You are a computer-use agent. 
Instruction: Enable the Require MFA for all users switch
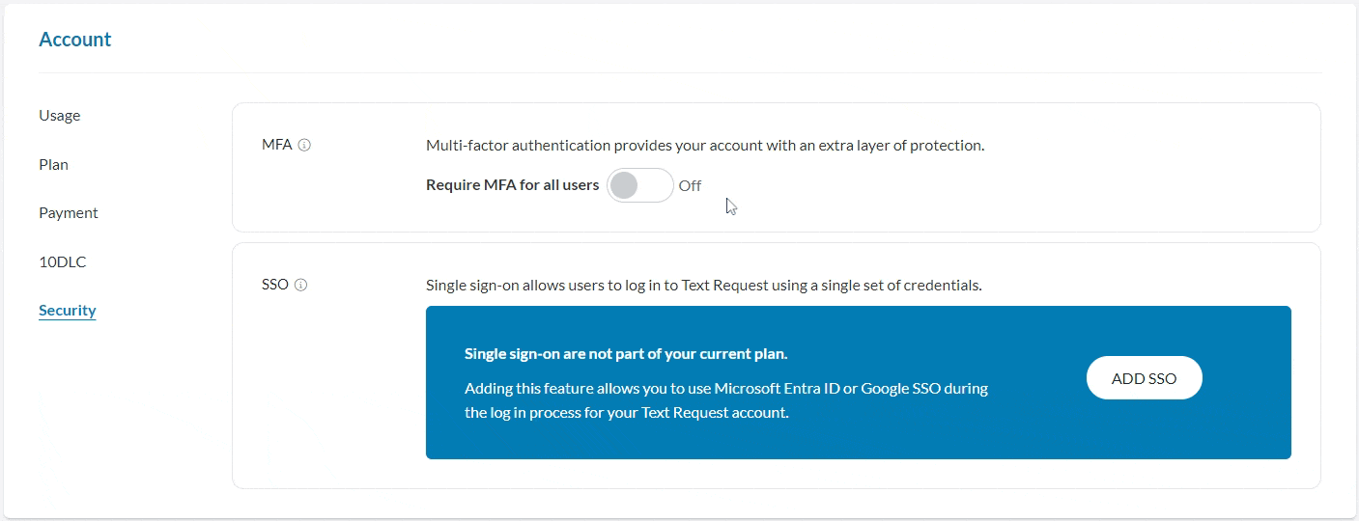639,185
